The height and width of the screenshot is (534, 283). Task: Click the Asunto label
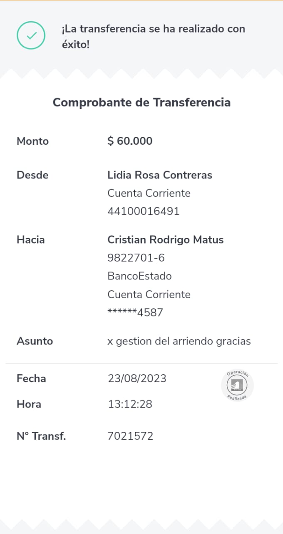(x=35, y=341)
